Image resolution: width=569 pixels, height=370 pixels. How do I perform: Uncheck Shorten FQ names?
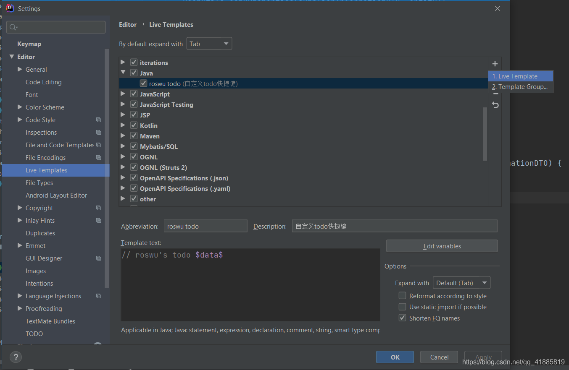click(x=403, y=318)
